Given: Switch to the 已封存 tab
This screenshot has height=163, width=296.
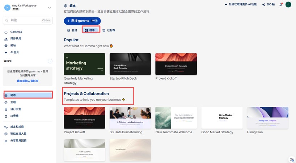Looking at the screenshot, I should pos(109,30).
